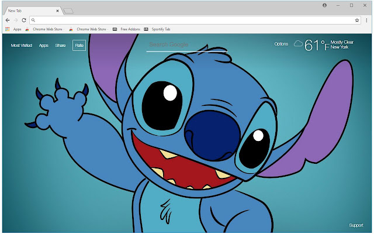Click the cloud weather icon
Viewport: 374px width, 234px height.
click(x=298, y=44)
